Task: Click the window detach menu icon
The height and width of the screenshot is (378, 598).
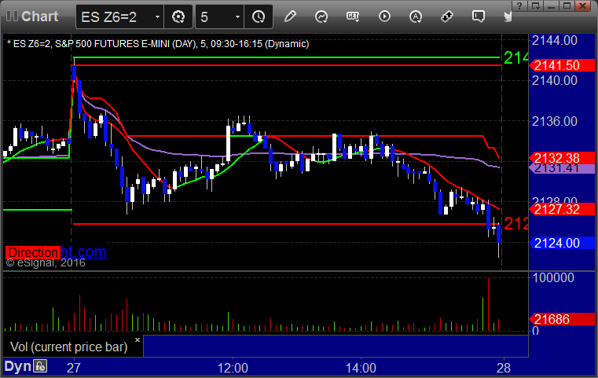Action: click(535, 6)
